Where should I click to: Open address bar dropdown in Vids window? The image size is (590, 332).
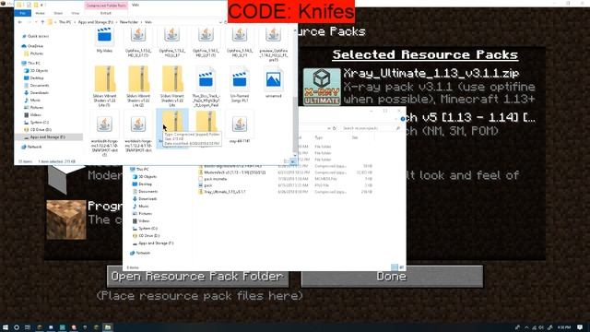click(220, 22)
